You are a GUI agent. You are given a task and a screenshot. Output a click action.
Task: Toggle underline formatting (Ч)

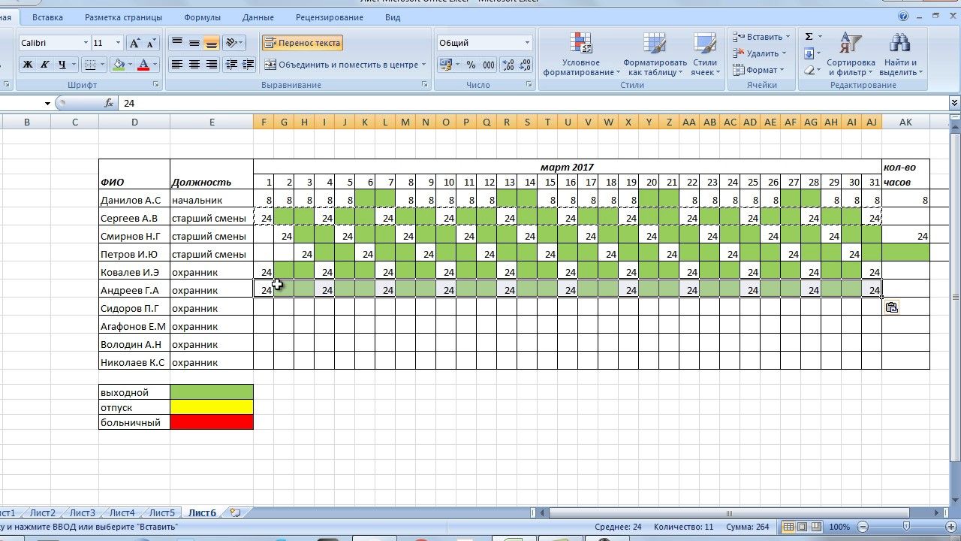tap(62, 65)
